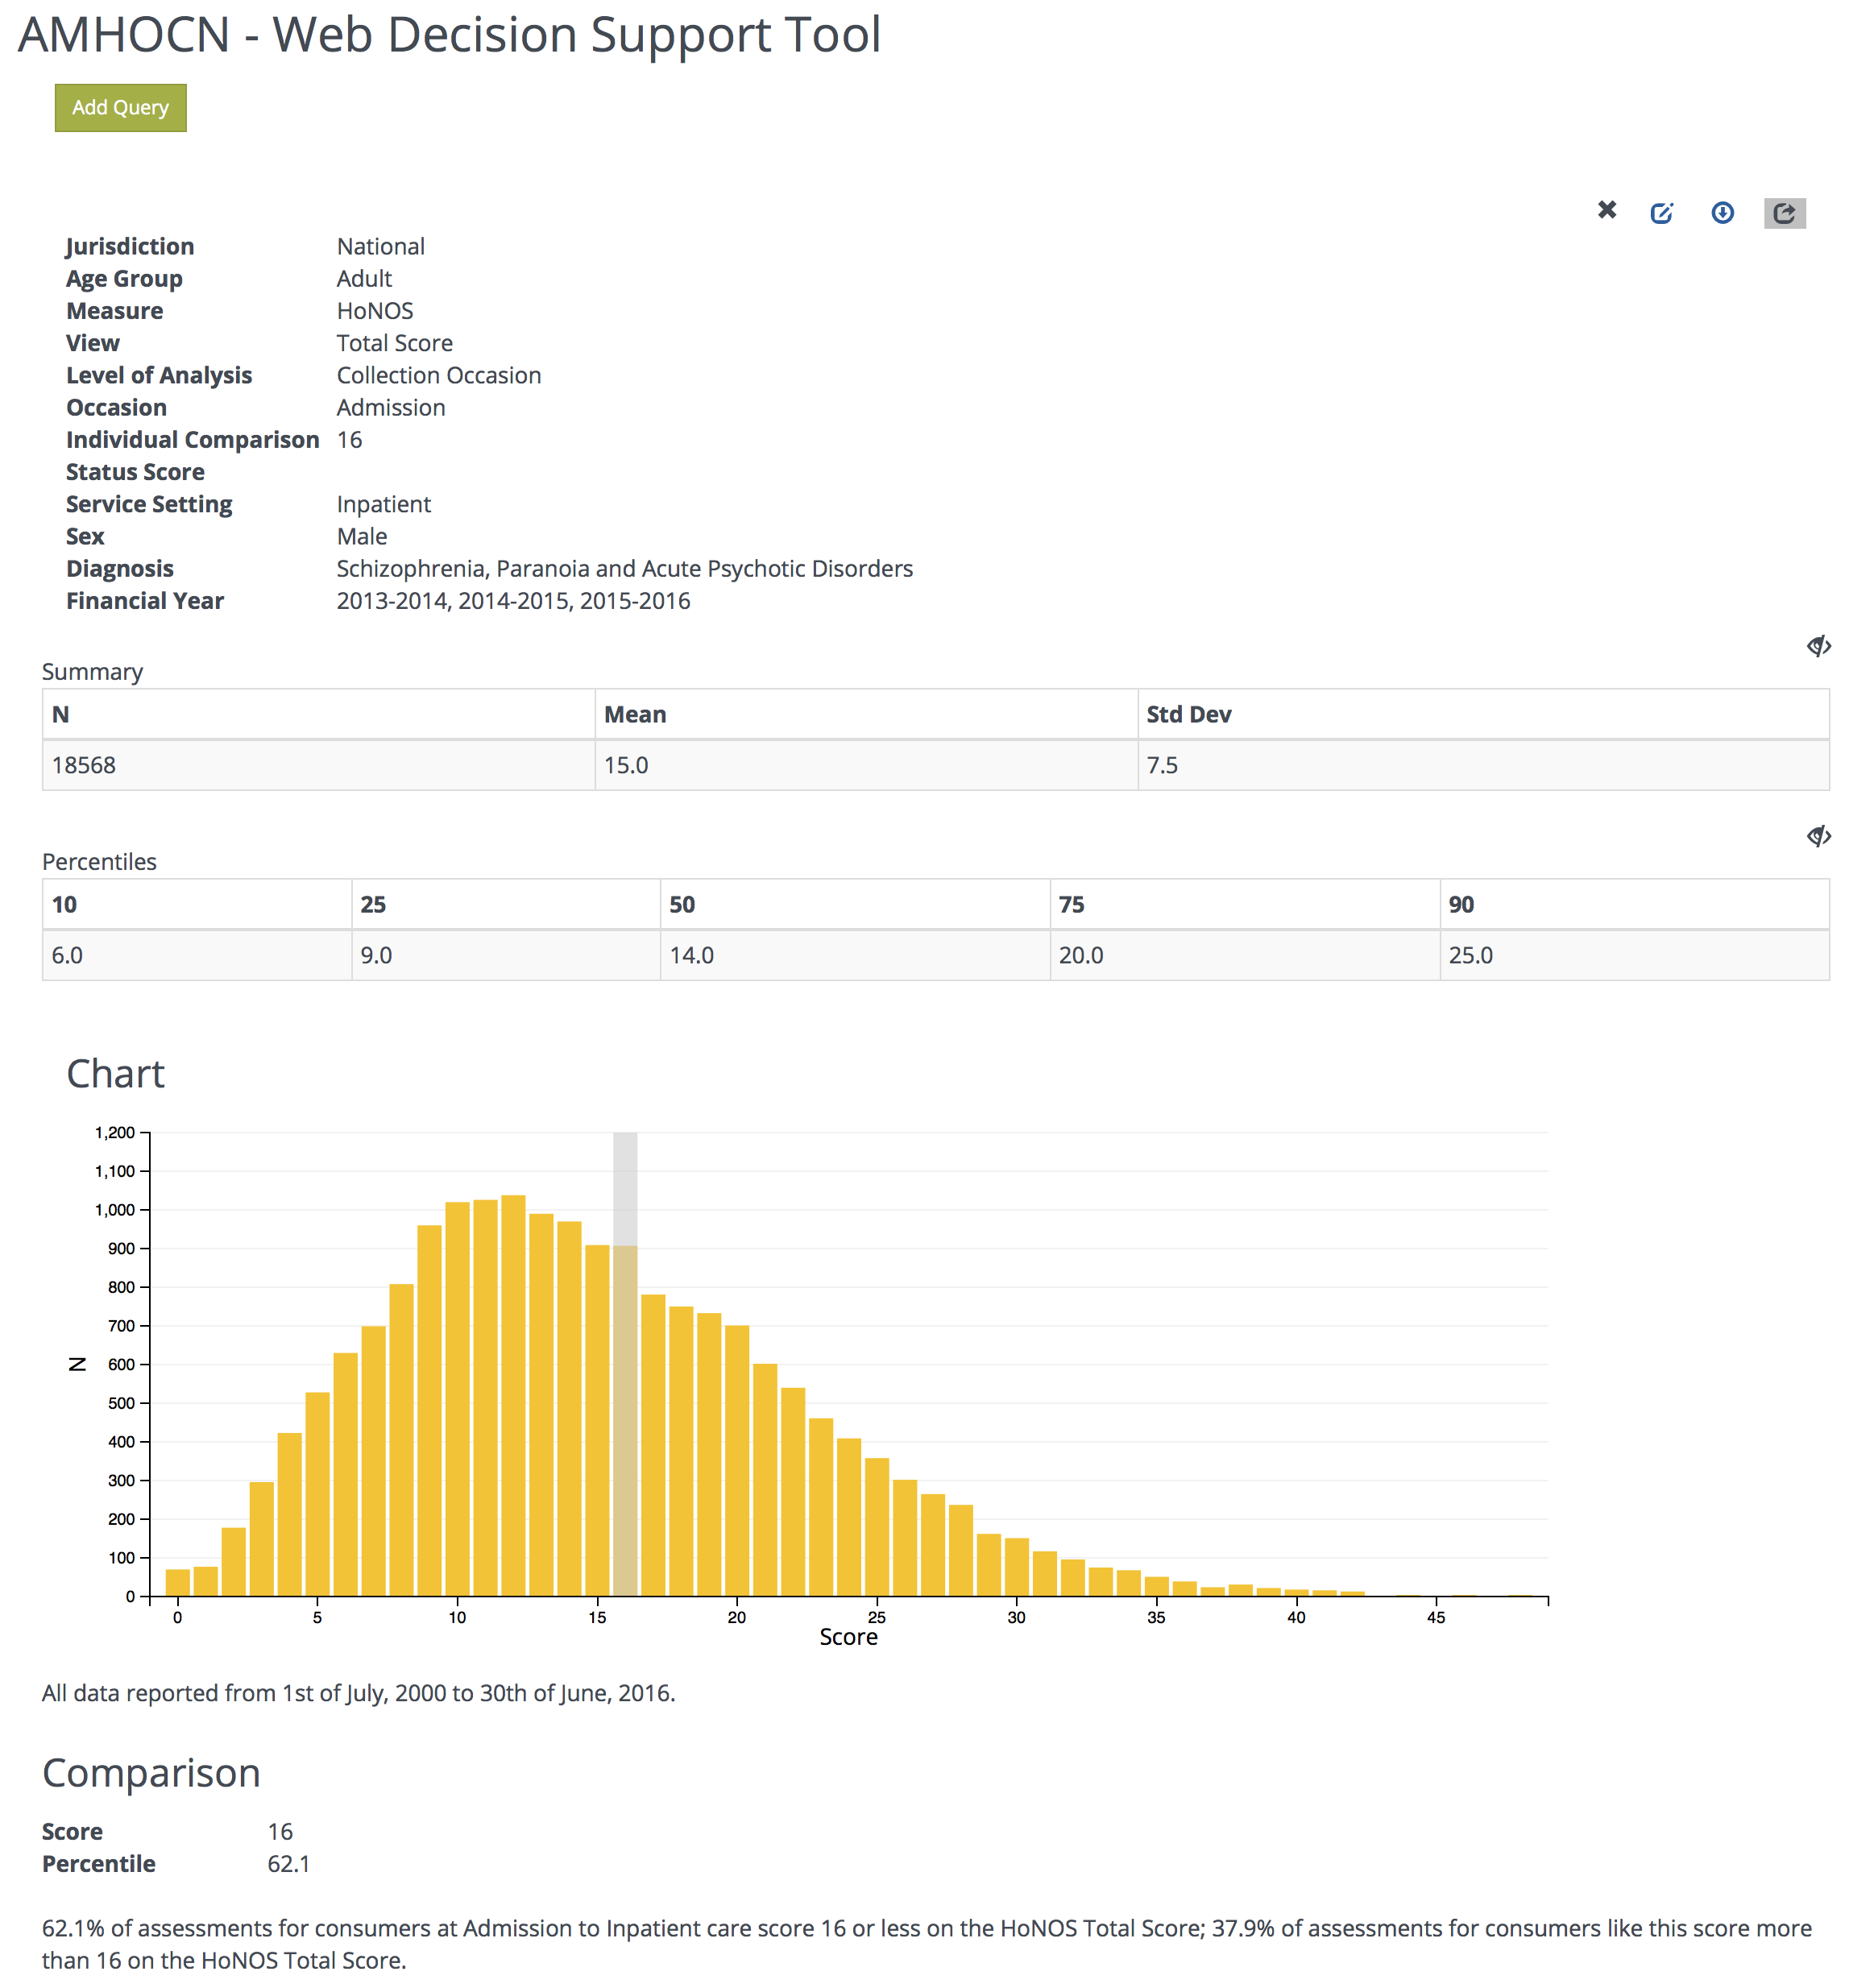Select the highlighted bar at score 16
This screenshot has height=1988, width=1874.
point(624,1400)
